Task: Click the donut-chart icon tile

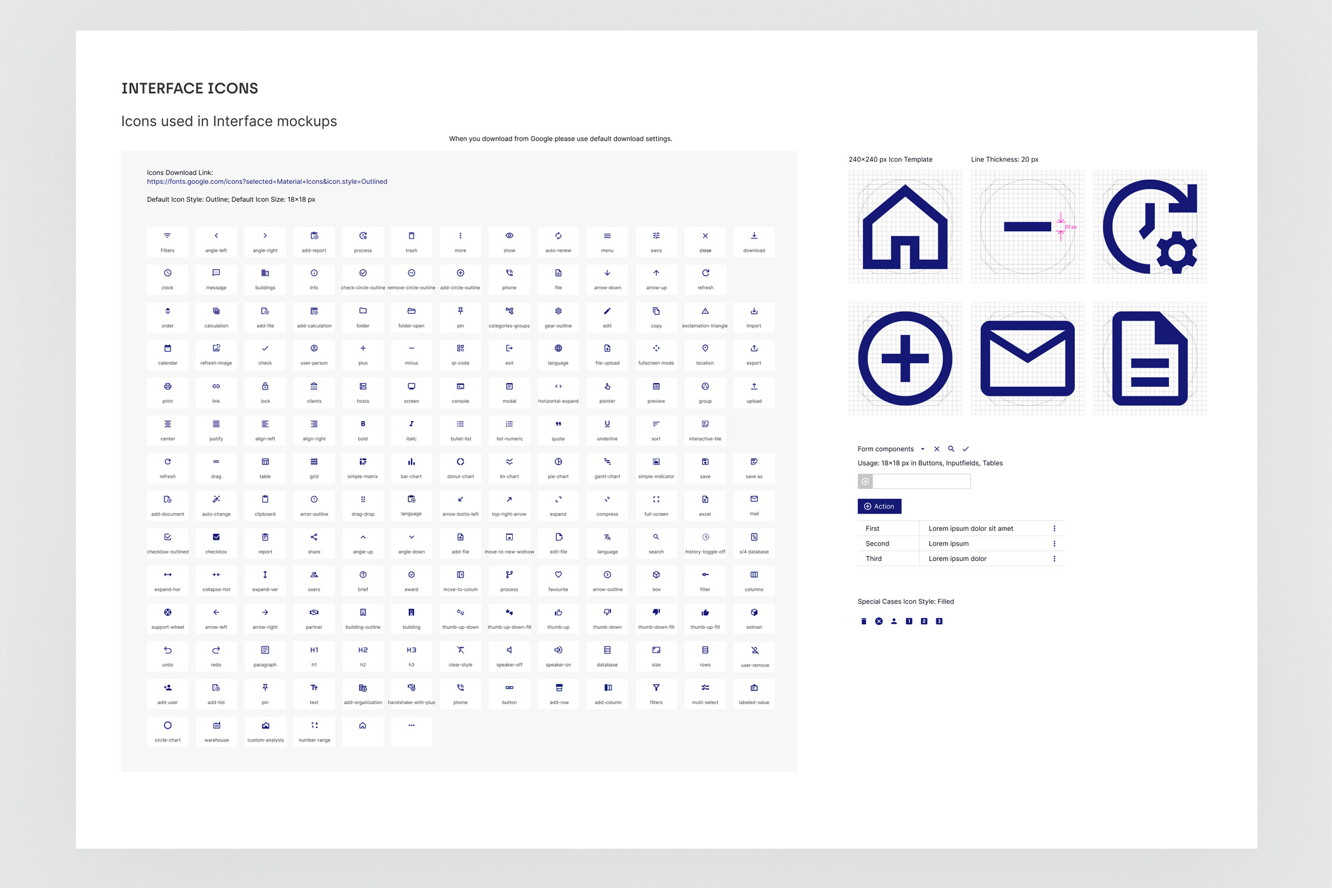Action: tap(460, 467)
